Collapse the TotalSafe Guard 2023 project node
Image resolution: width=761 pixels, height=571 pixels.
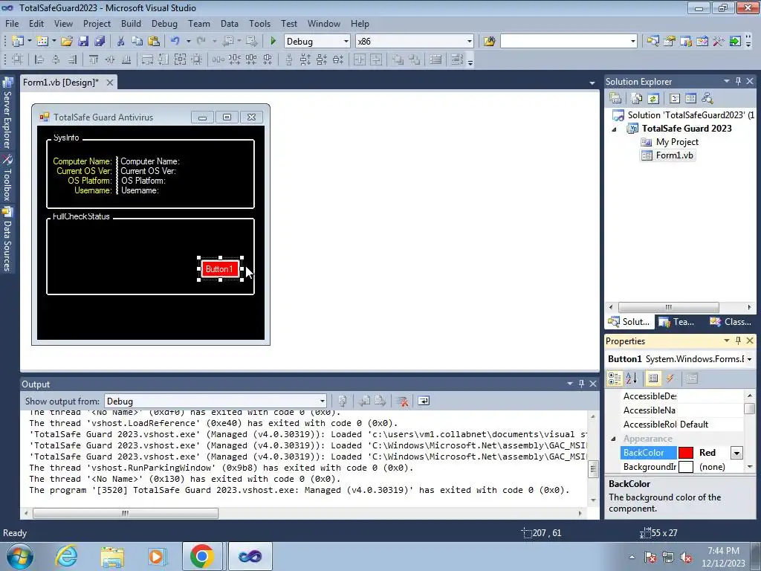[614, 129]
